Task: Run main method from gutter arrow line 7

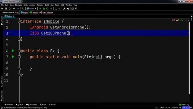Action: [x=13, y=57]
